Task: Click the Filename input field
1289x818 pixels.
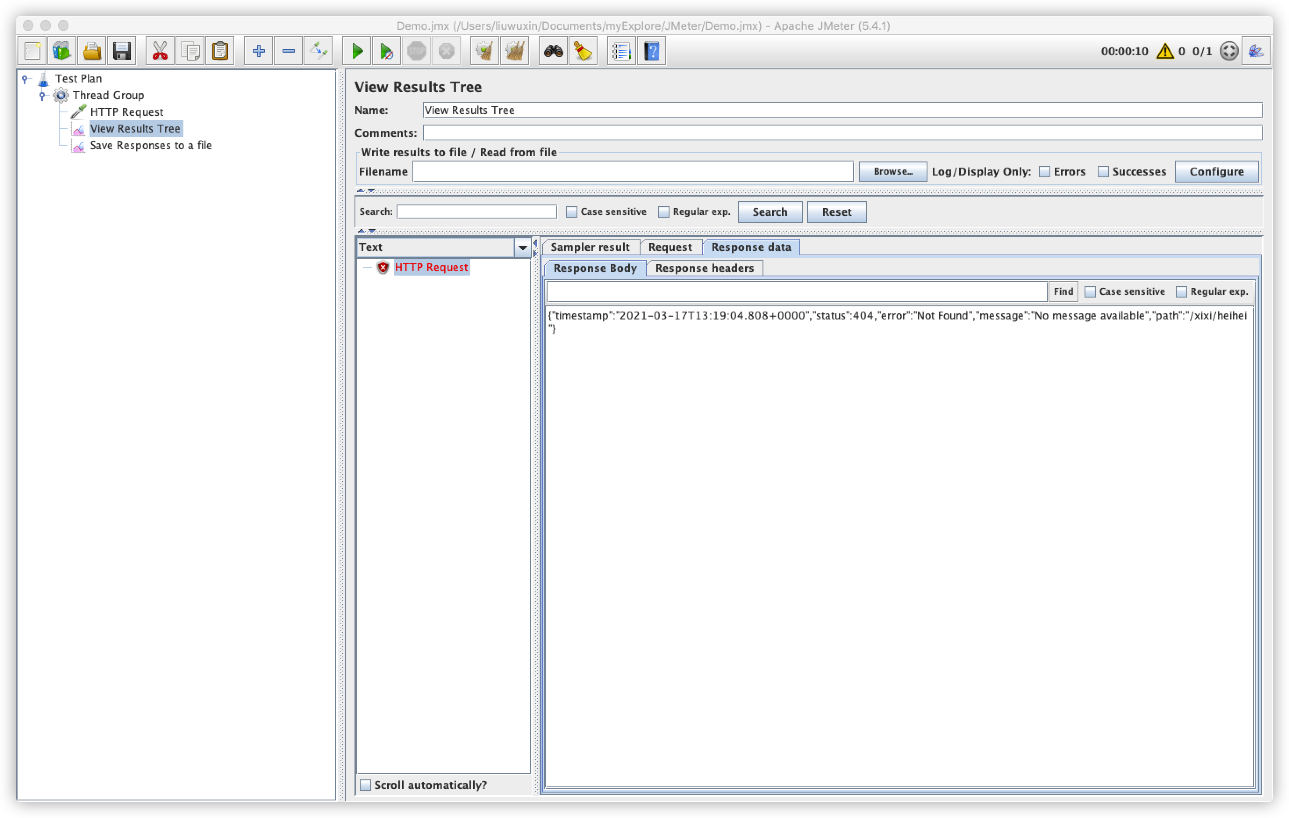Action: [x=633, y=172]
